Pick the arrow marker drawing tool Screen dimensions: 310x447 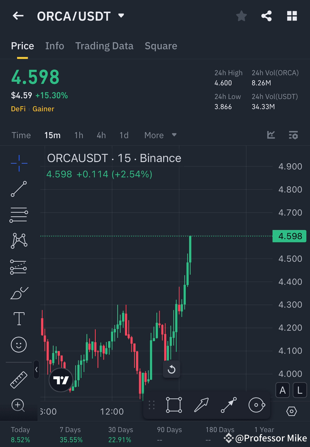(x=229, y=405)
